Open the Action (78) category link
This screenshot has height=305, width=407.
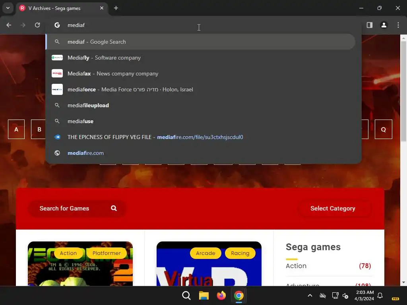pyautogui.click(x=328, y=266)
